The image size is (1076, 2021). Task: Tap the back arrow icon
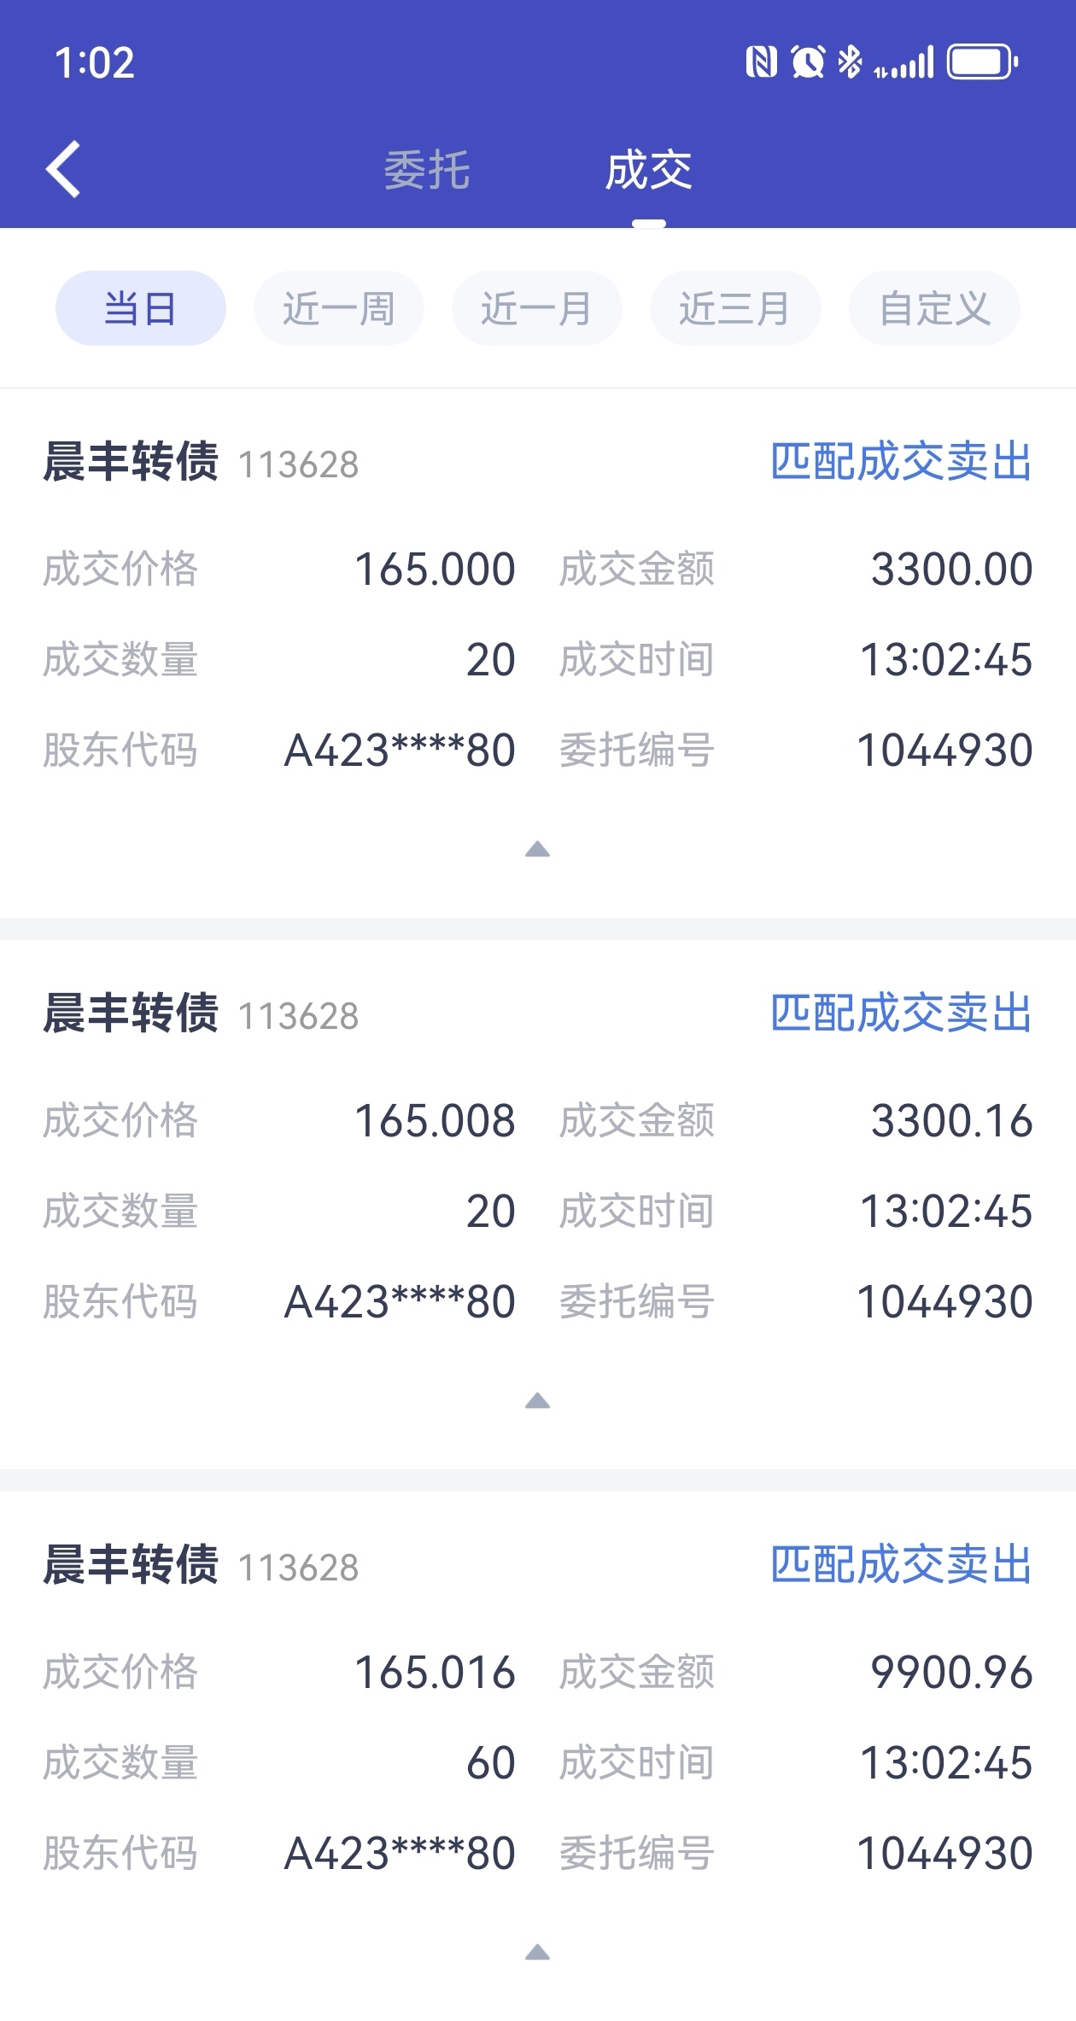63,169
